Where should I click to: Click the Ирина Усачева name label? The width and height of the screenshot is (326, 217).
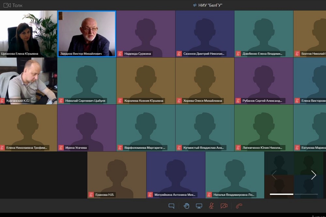76,148
